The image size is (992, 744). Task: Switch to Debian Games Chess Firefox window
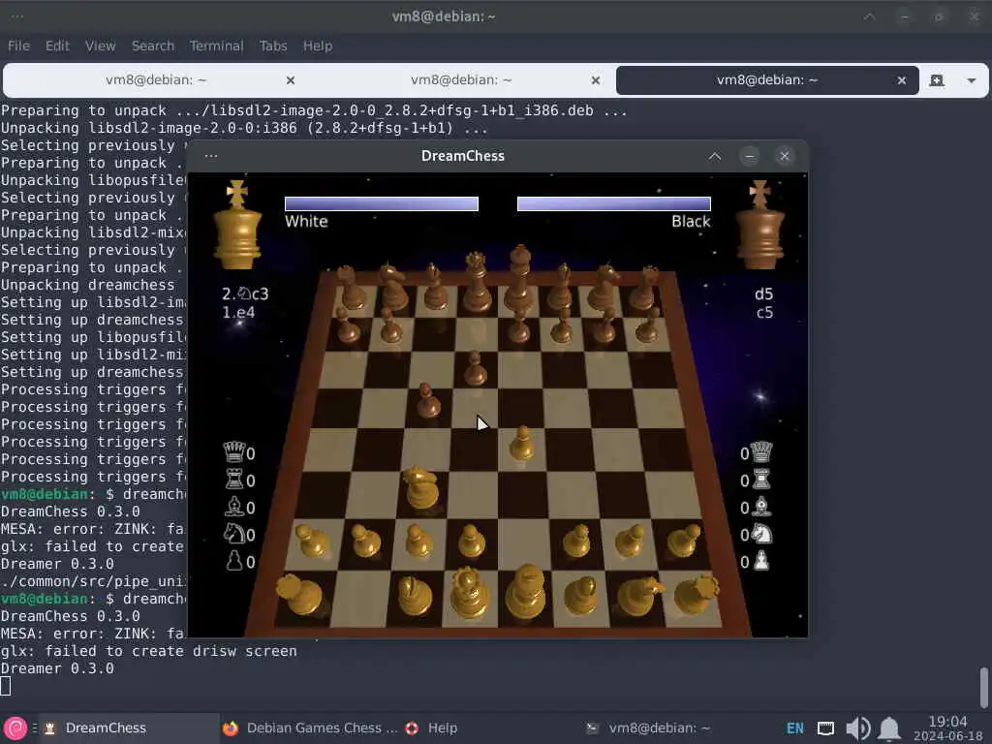coord(310,728)
